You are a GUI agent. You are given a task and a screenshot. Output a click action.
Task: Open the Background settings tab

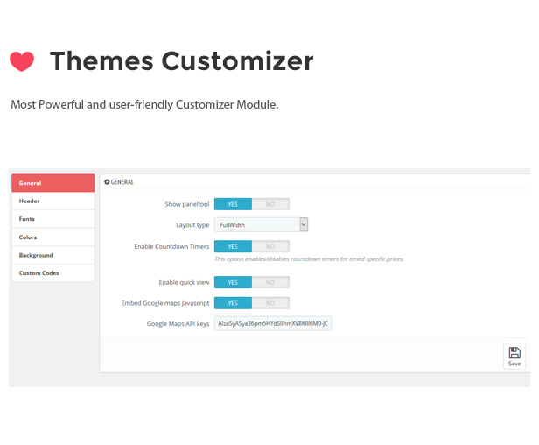52,255
